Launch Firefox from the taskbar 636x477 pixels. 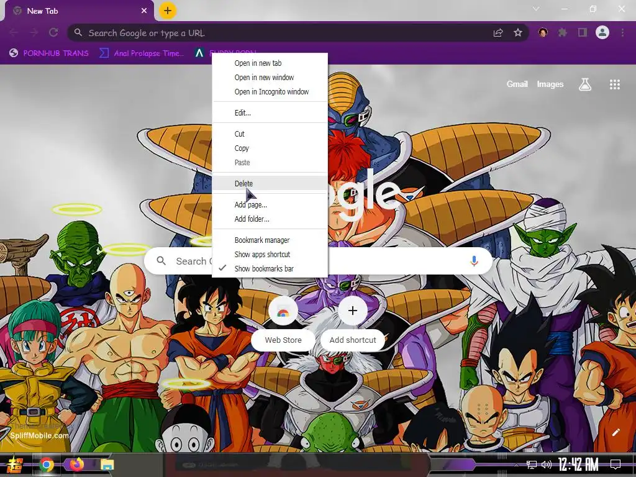tap(76, 465)
